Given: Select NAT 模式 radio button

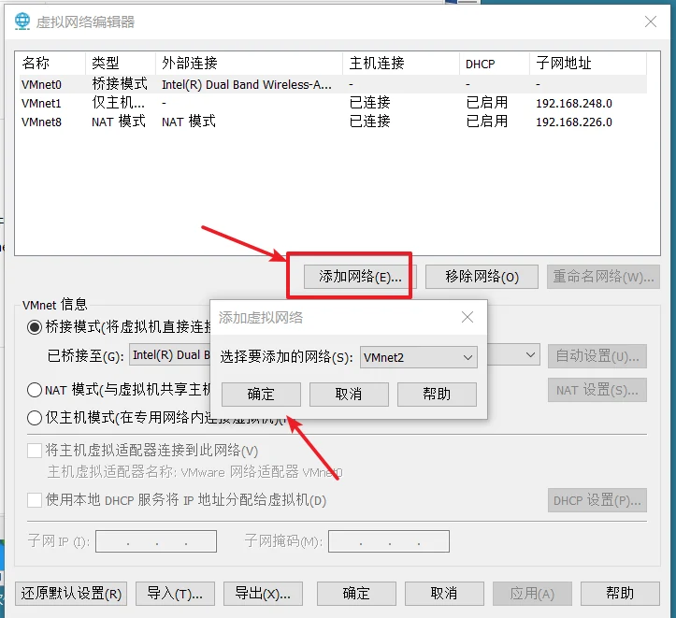Looking at the screenshot, I should pos(34,390).
